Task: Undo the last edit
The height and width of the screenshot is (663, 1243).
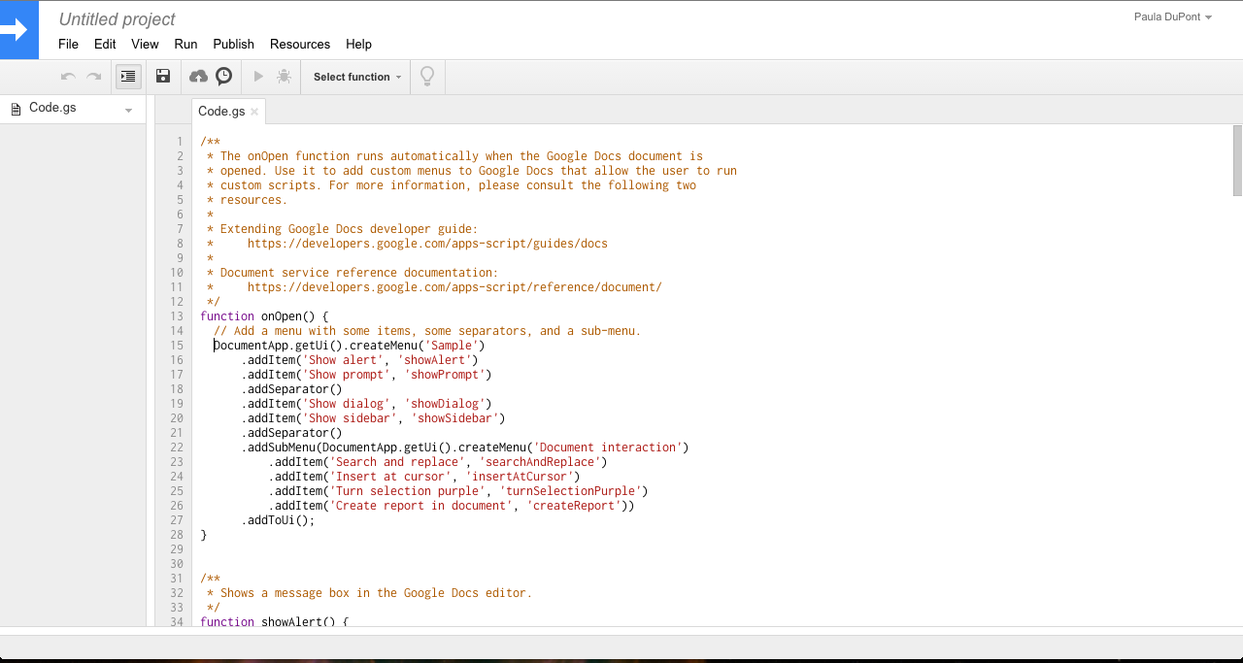Action: [x=68, y=77]
